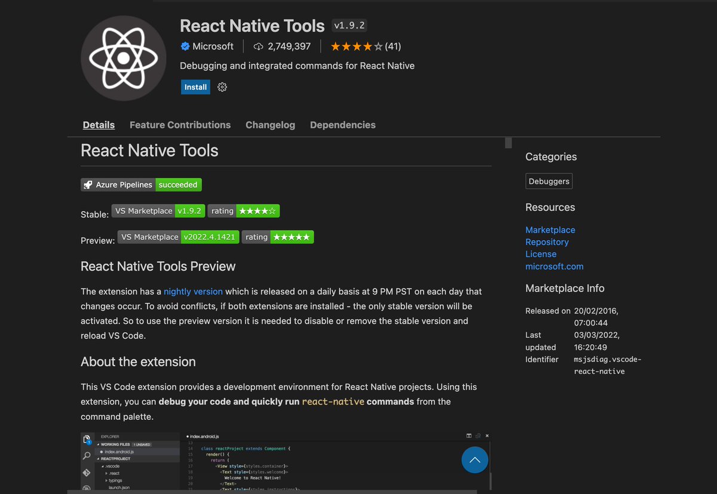Image resolution: width=717 pixels, height=494 pixels.
Task: Open the Feature Contributions tab
Action: click(180, 125)
